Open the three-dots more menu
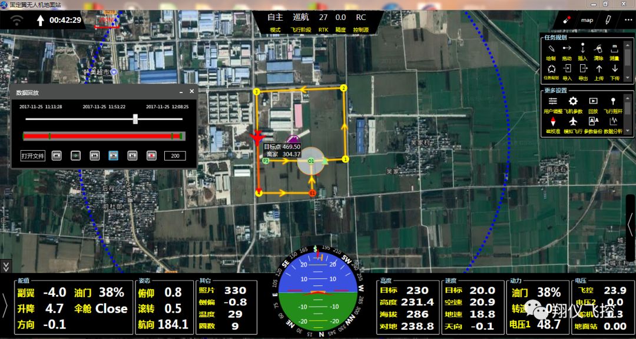636x339 pixels. (627, 20)
